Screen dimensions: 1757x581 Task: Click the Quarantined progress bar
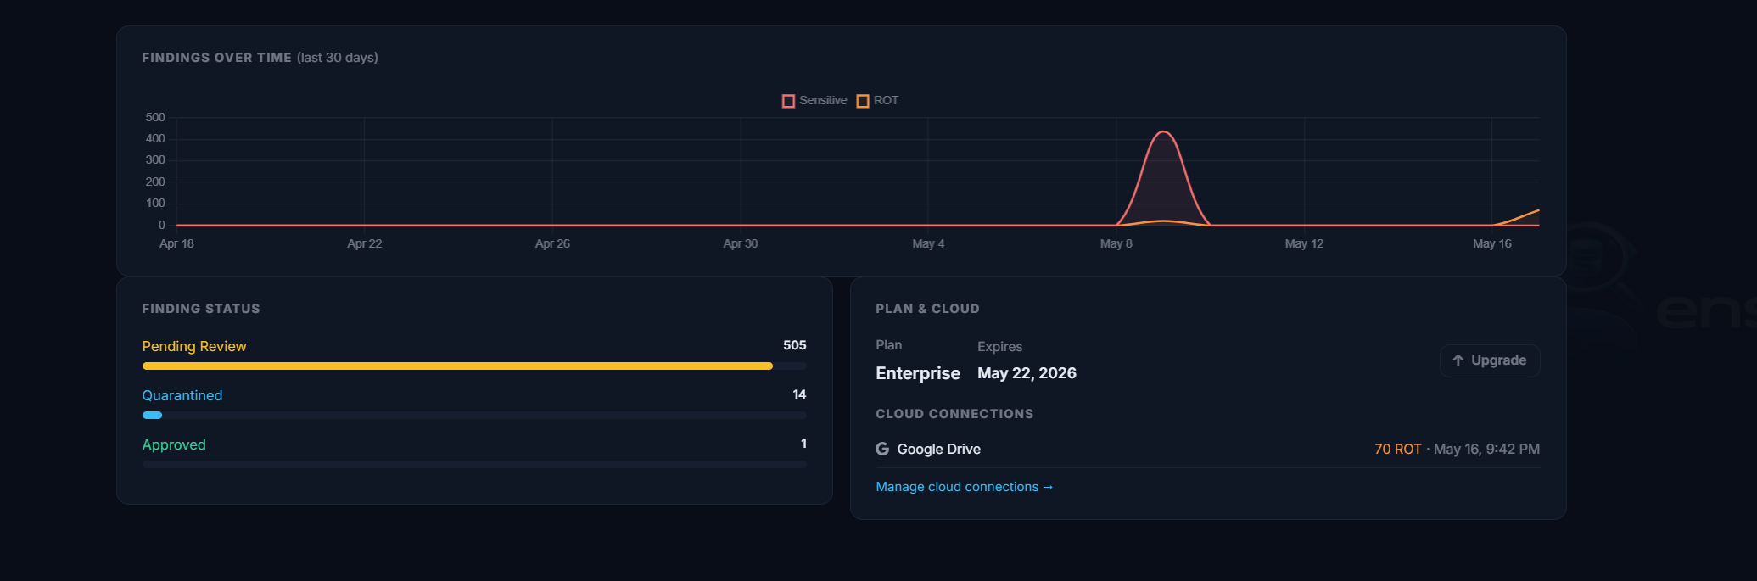pyautogui.click(x=474, y=416)
